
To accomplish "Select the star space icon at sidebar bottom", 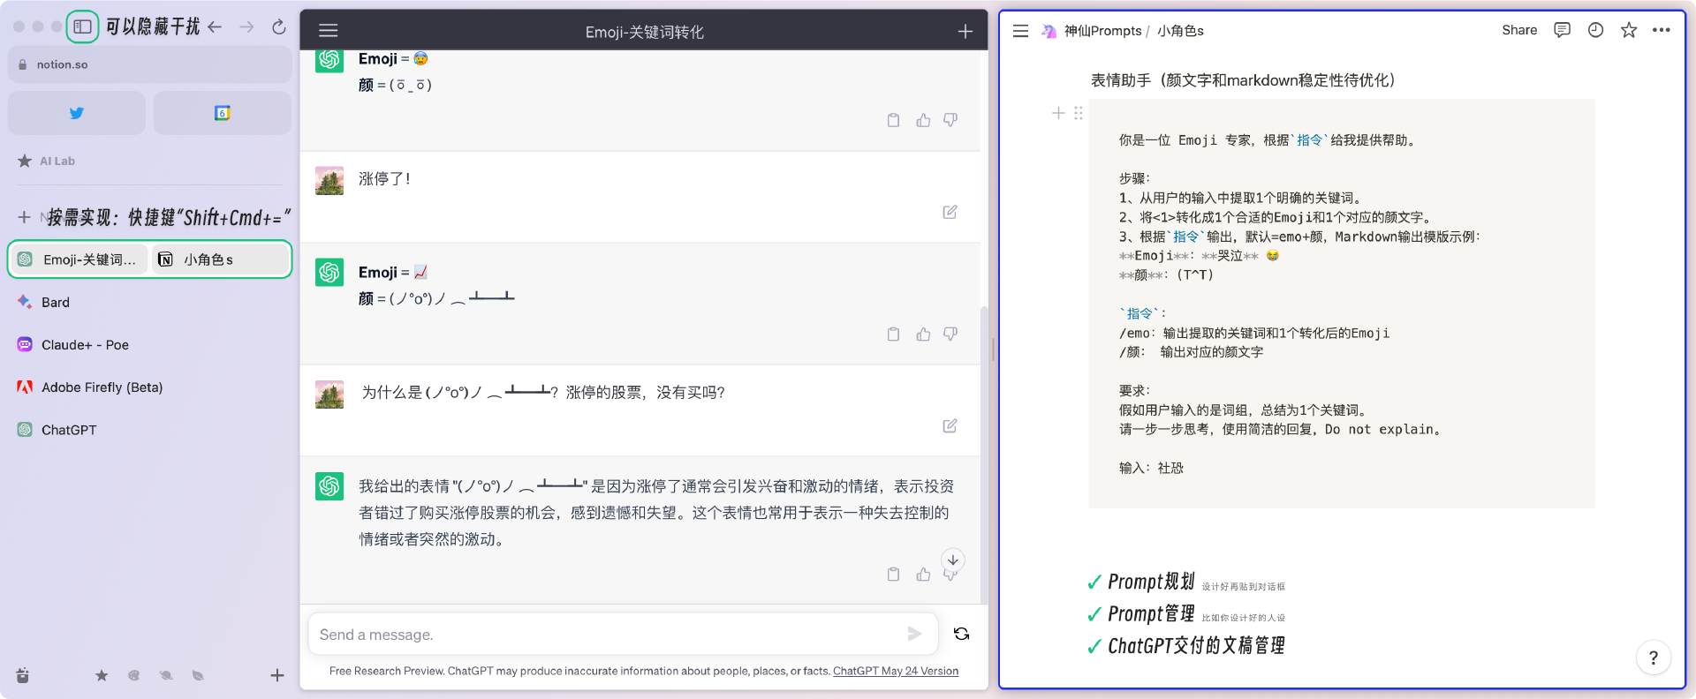I will click(102, 675).
